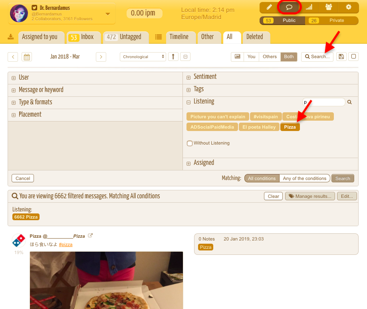Open the Other tab

point(209,37)
